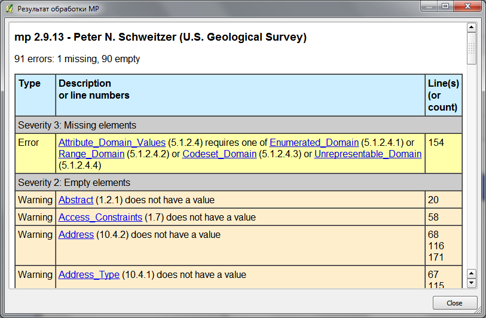
Task: Click the vertical scrollbar thumb
Action: click(472, 48)
